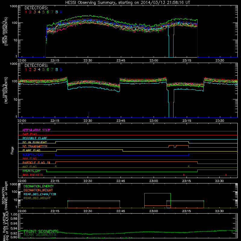
Task: Click the BAD_PACKETS red tick near 23:13
Action: [184, 175]
